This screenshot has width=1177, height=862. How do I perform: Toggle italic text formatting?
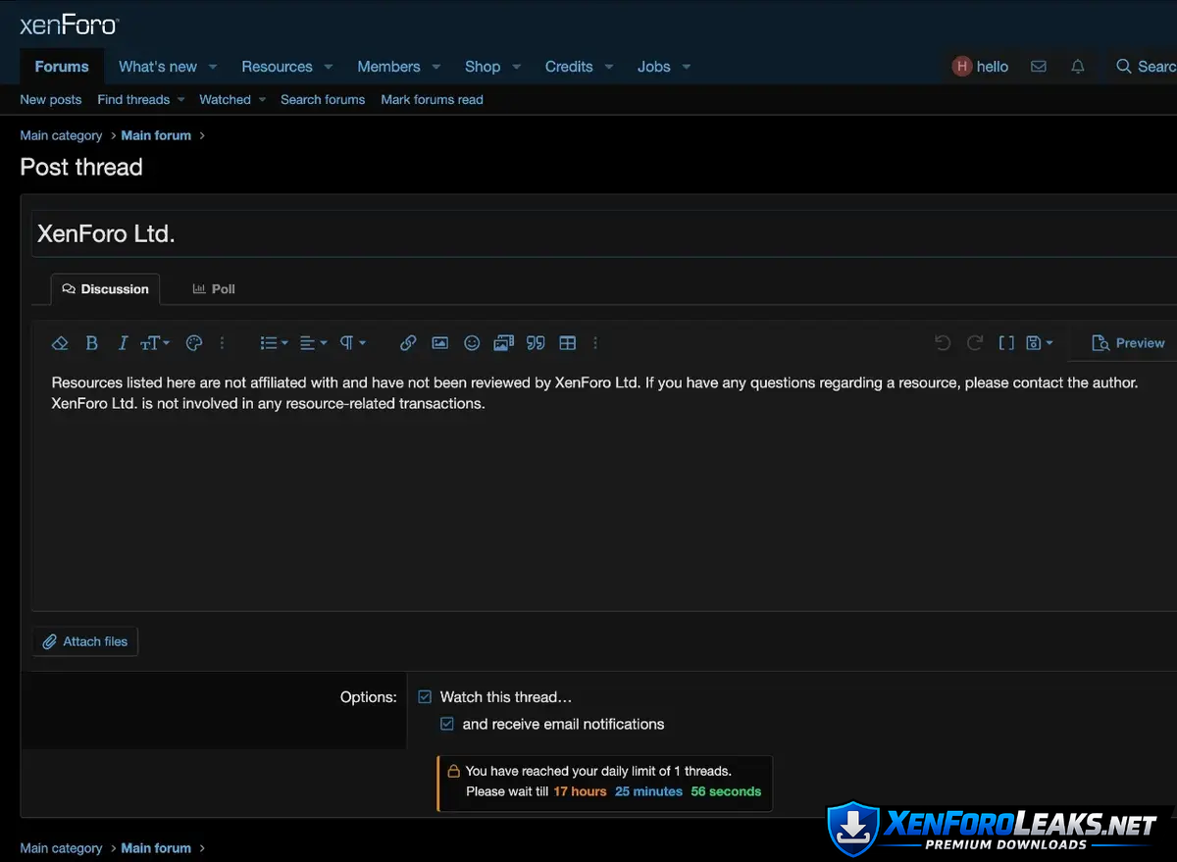[x=123, y=343]
